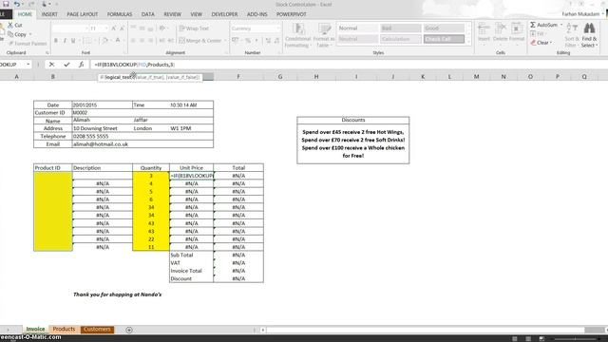Click the Increase Font Size icon

click(114, 28)
